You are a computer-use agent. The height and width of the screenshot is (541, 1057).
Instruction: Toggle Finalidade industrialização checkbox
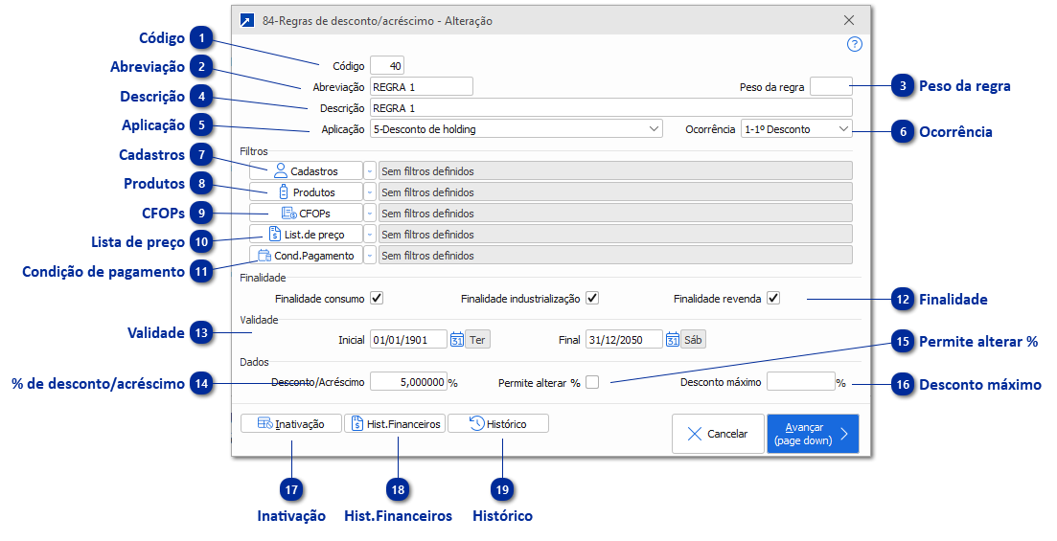click(592, 299)
